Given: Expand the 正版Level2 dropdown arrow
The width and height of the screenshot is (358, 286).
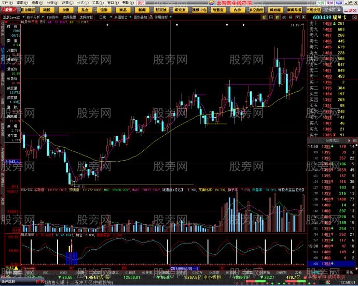Looking at the screenshot, I should click(23, 17).
